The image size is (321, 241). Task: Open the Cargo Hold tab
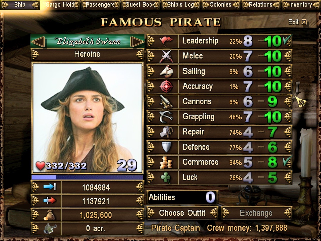coord(60,5)
